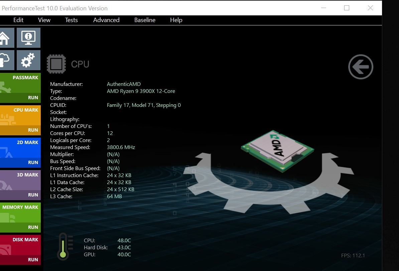Viewport: 399px width, 271px height.
Task: Click the GPU '40.0C' reading
Action: 124,255
